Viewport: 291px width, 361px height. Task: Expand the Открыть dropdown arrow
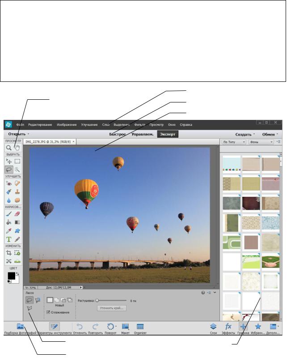[28, 134]
